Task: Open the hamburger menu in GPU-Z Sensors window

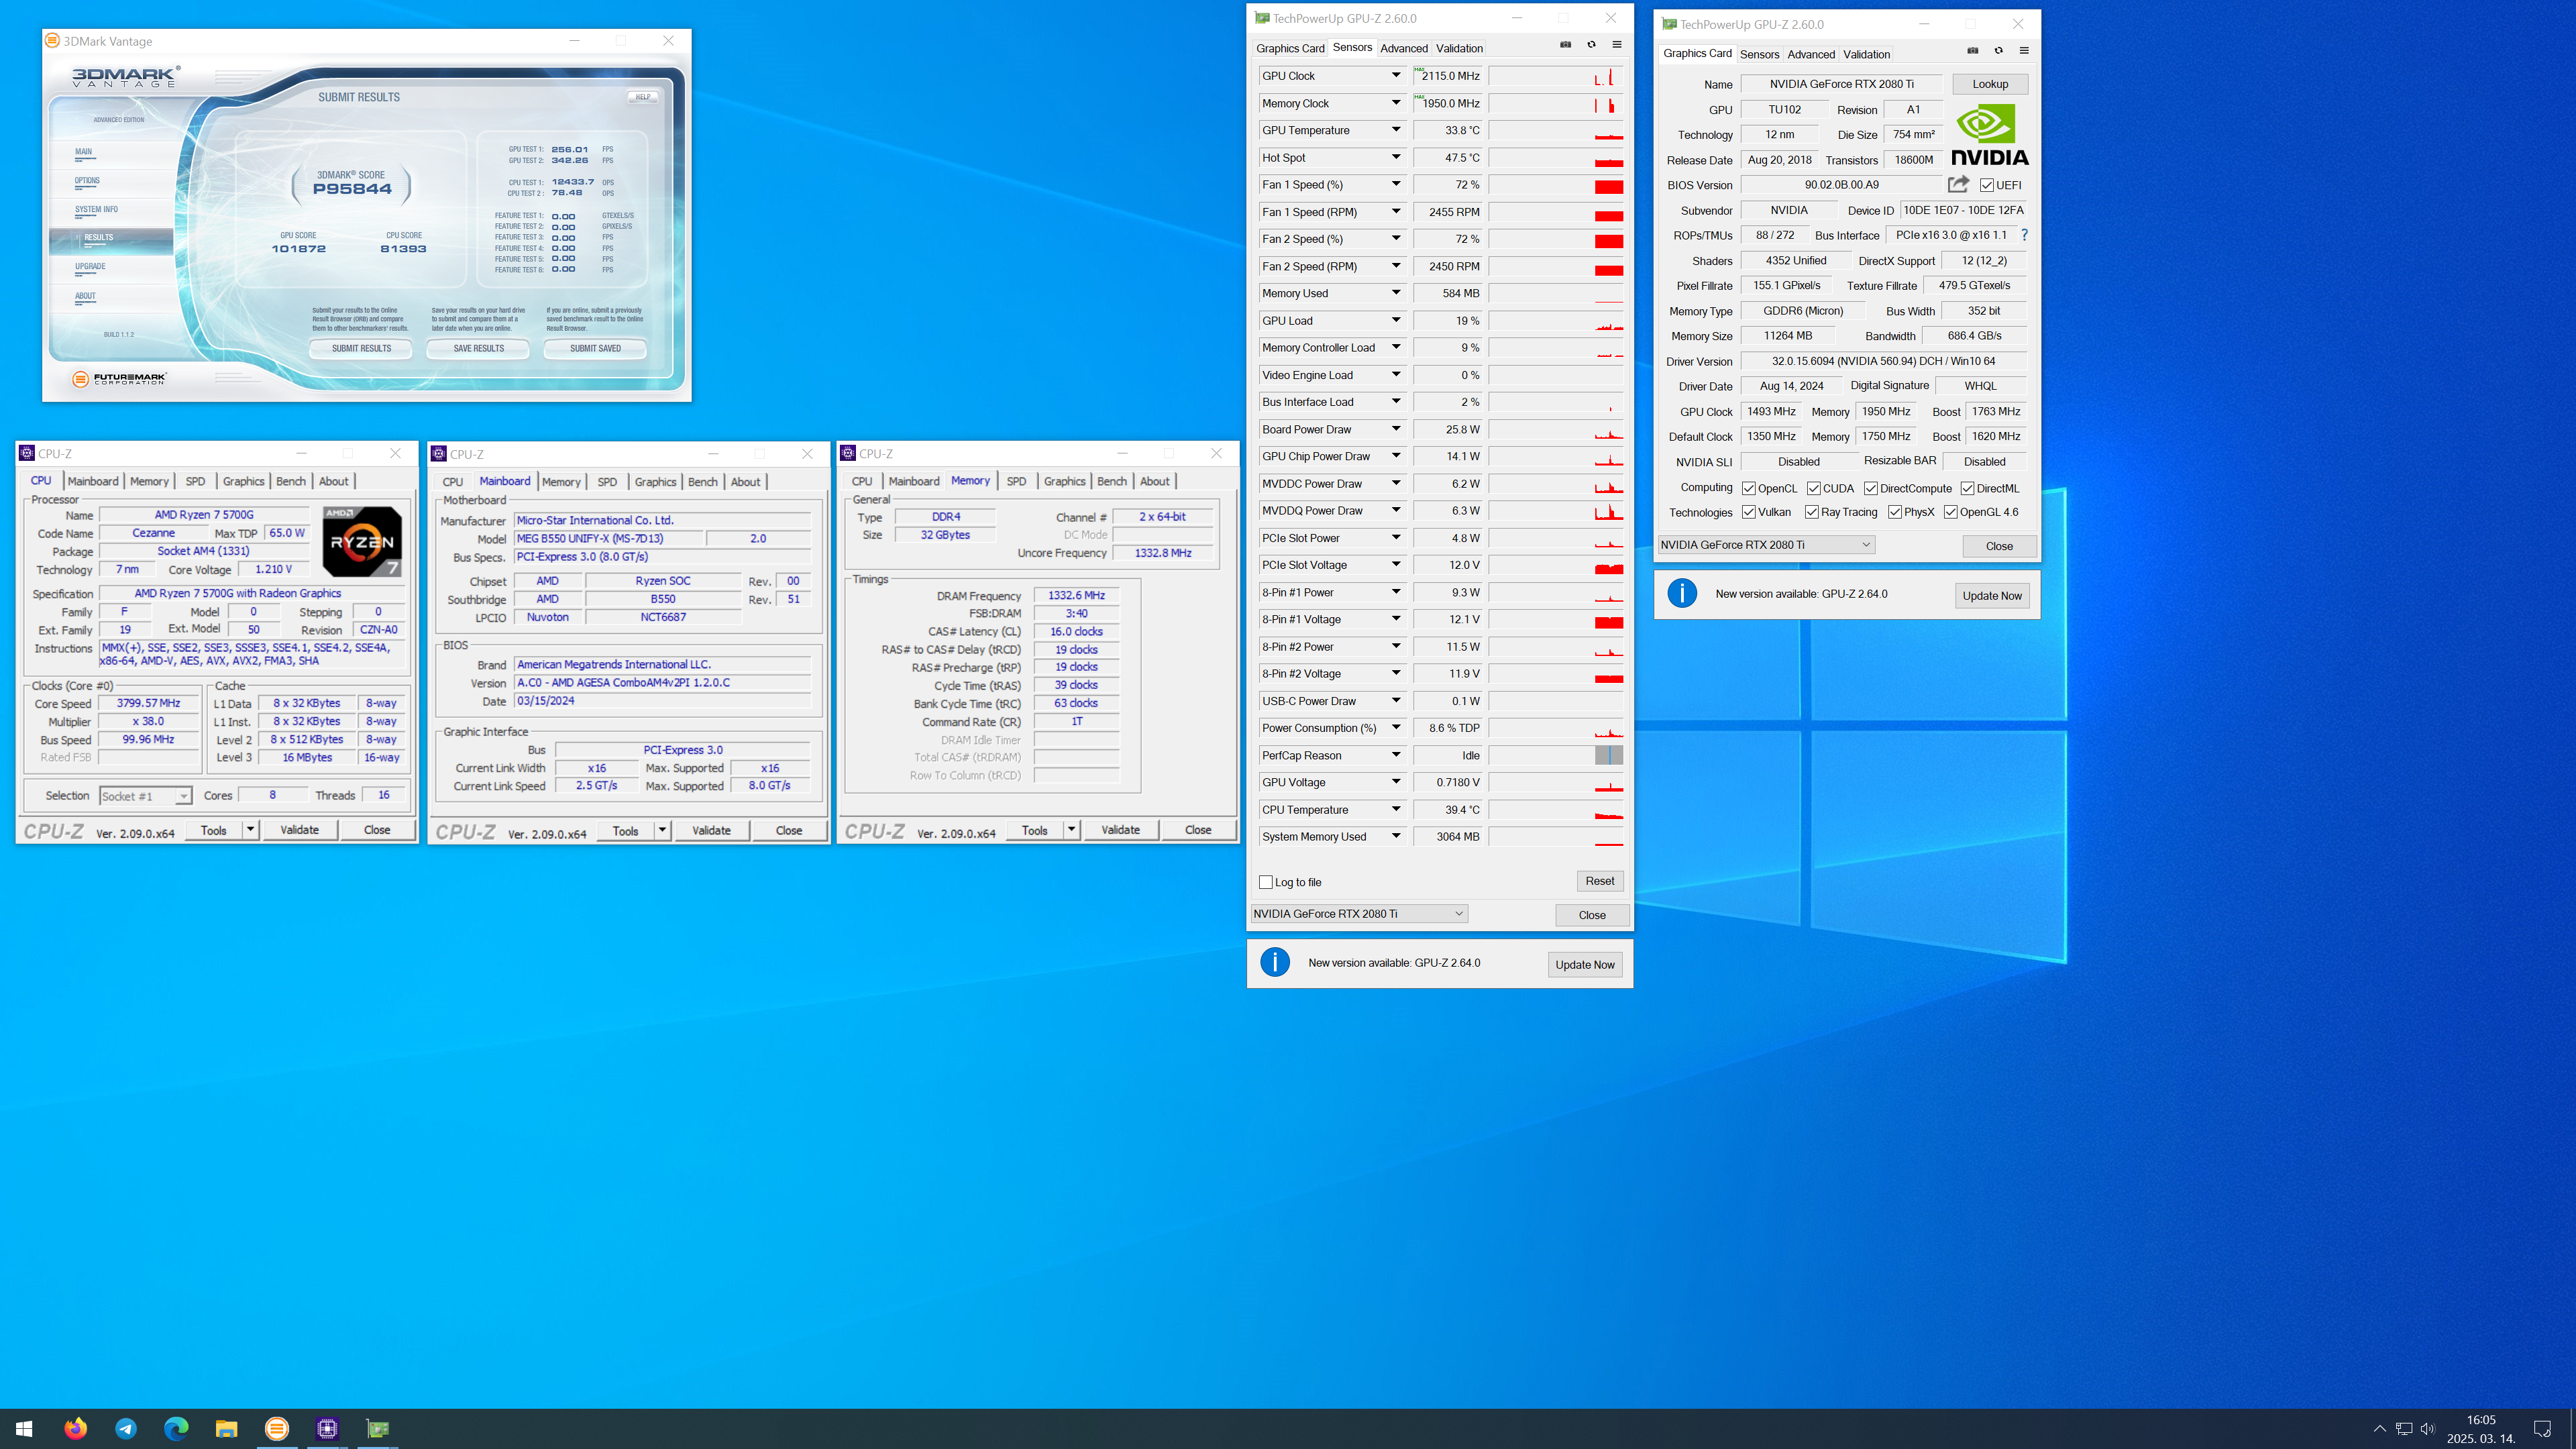Action: click(1616, 44)
